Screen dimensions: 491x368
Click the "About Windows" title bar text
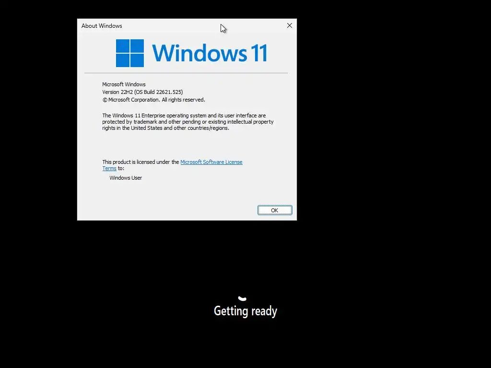[102, 26]
